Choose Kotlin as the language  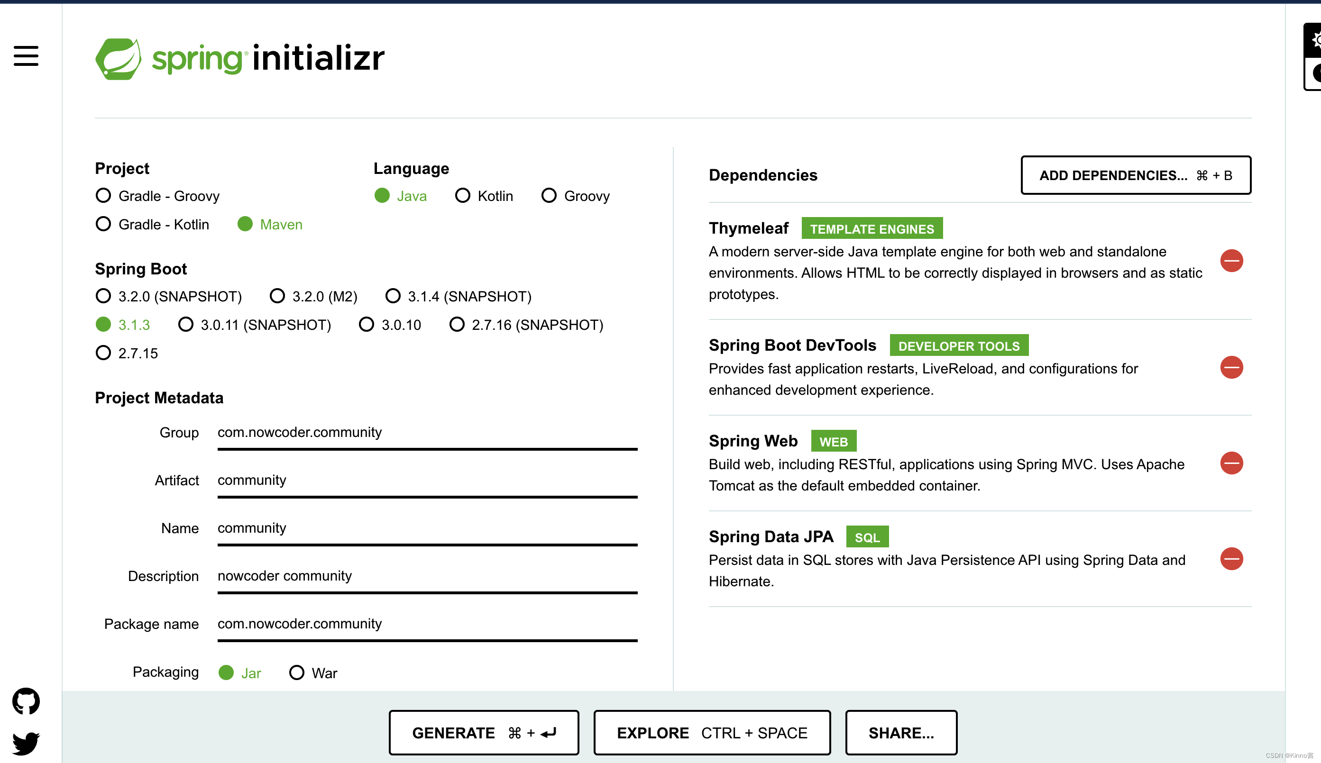[484, 195]
